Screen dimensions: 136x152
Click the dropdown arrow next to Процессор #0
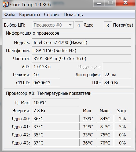(70, 25)
